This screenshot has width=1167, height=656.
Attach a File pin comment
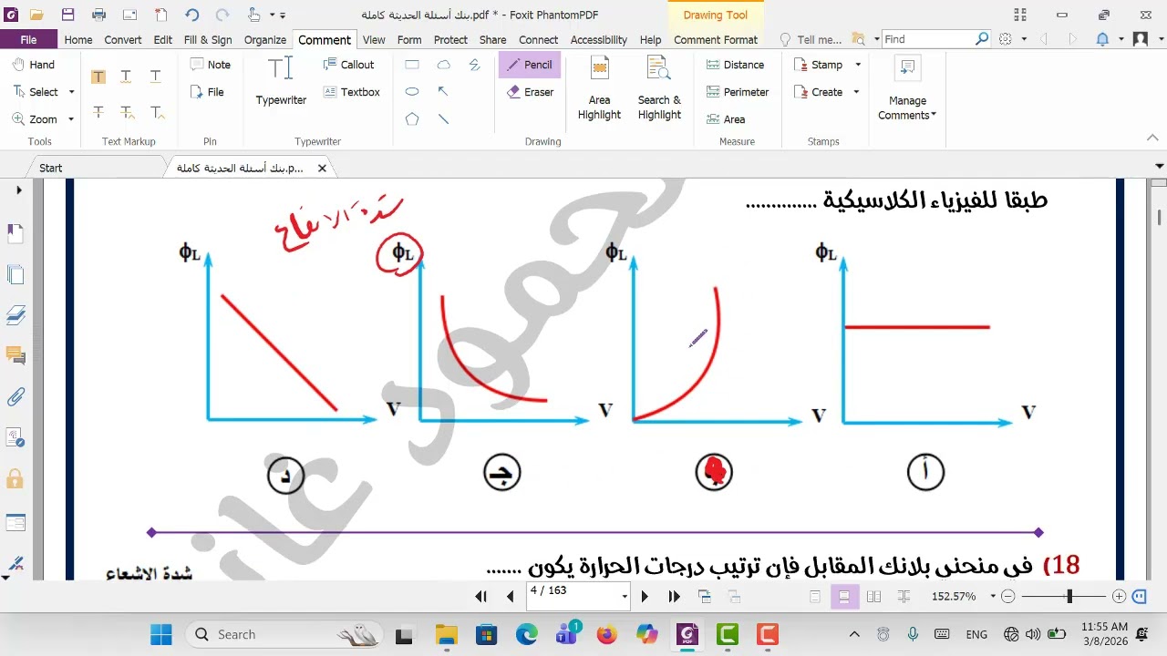click(x=207, y=92)
